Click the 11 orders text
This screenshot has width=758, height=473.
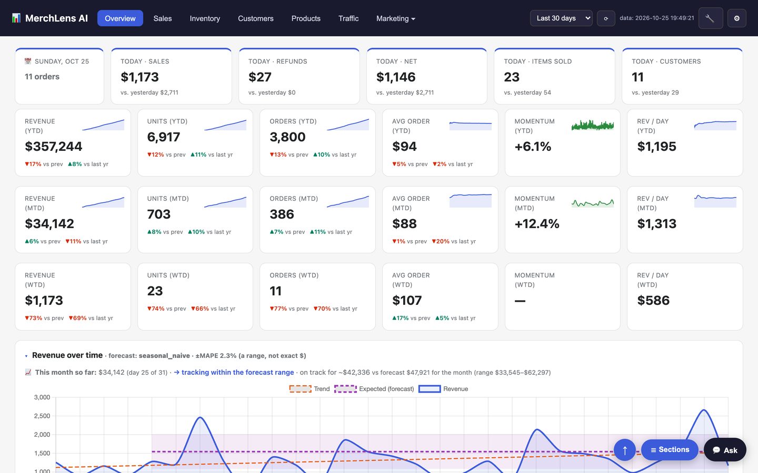(42, 77)
